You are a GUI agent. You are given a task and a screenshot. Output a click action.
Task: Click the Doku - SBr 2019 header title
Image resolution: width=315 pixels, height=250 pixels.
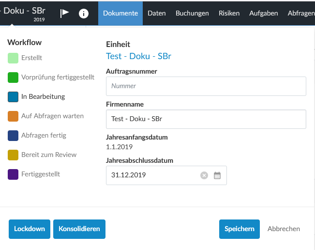click(23, 14)
